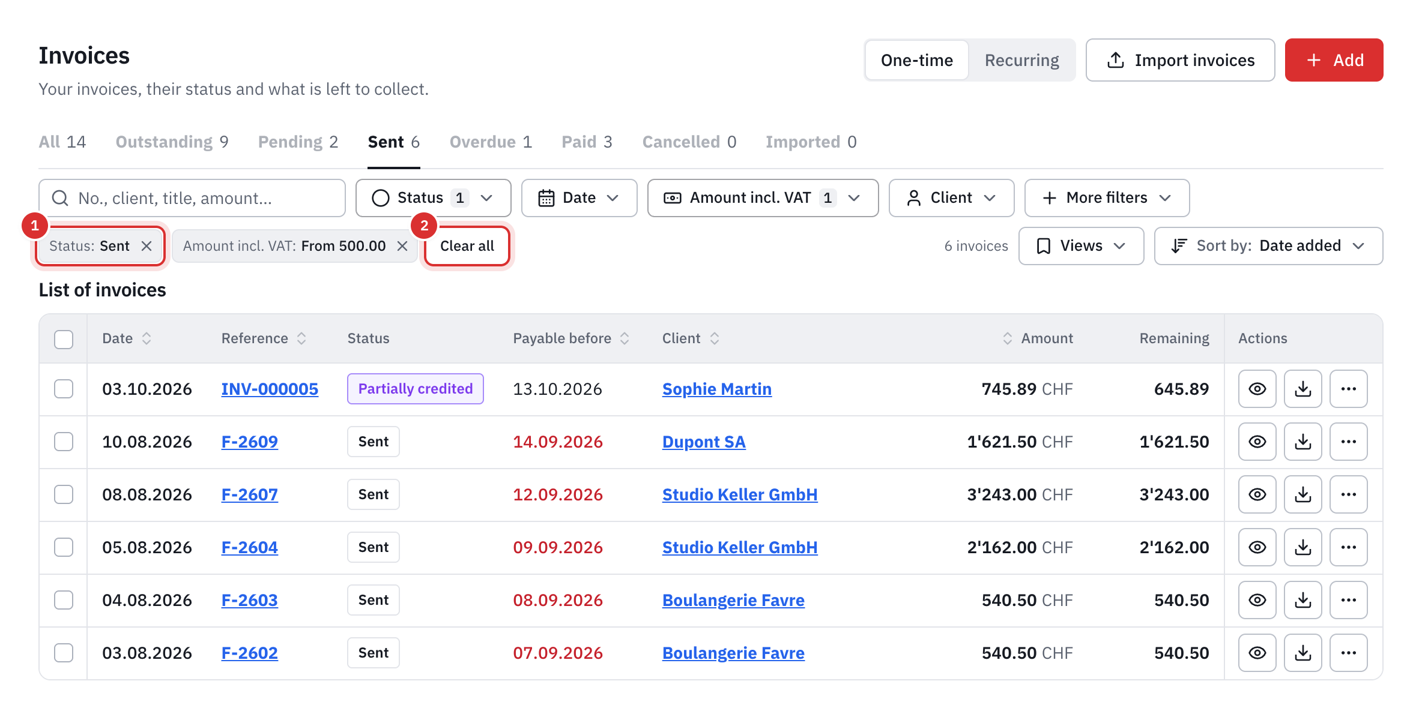Download invoice F-2602
This screenshot has height=720, width=1422.
pyautogui.click(x=1302, y=653)
